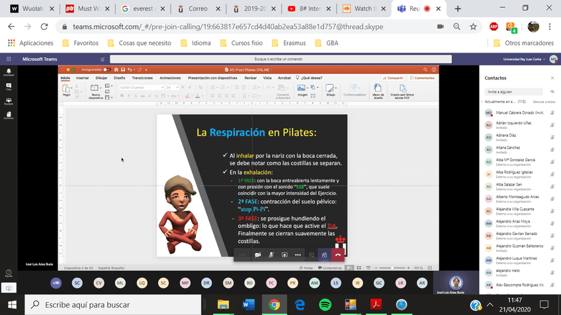Click the 'Invite a alguien' input field
Image resolution: width=561 pixels, height=315 pixels.
pos(515,92)
